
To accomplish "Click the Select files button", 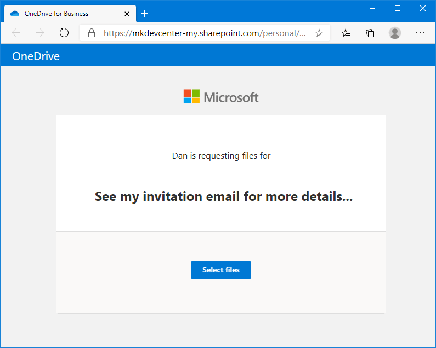I will (221, 269).
